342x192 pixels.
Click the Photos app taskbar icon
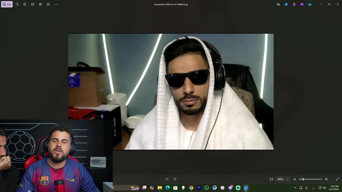[246, 188]
